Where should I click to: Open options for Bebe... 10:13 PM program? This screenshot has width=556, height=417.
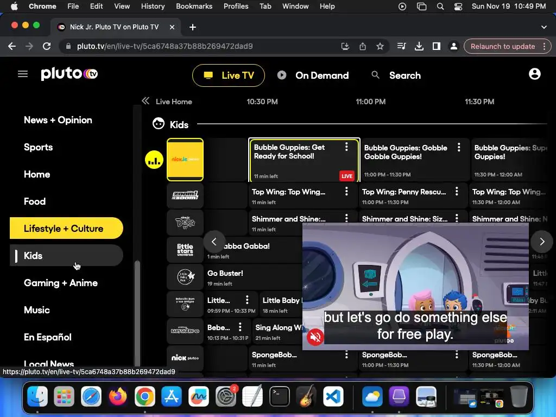(x=240, y=327)
